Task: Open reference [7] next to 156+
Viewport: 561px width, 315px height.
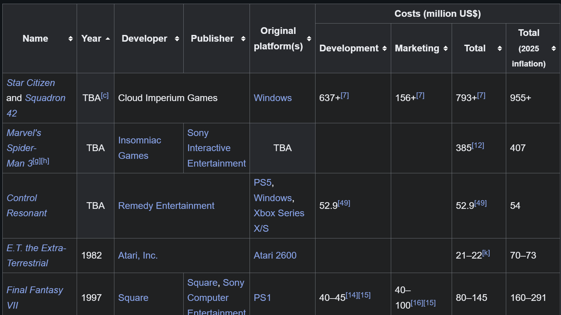Action: click(x=420, y=95)
